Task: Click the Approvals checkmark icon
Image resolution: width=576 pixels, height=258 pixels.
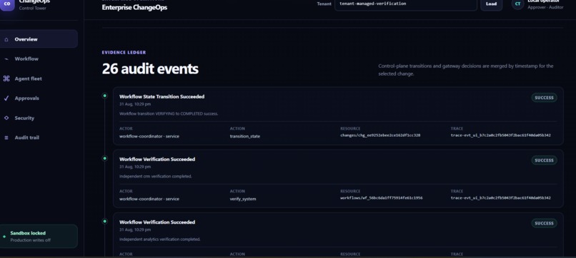Action: [6, 98]
